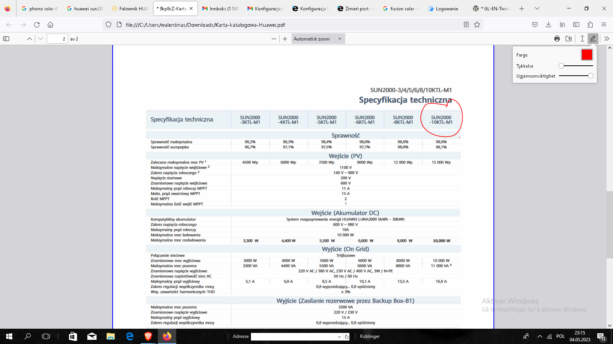Adjust the Tykkelse thickness slider
Viewport: 613px width, 344px height.
pos(576,66)
